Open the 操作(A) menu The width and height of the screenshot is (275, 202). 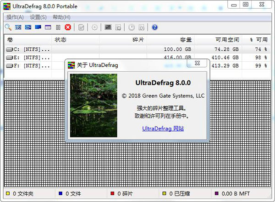[x=15, y=17]
